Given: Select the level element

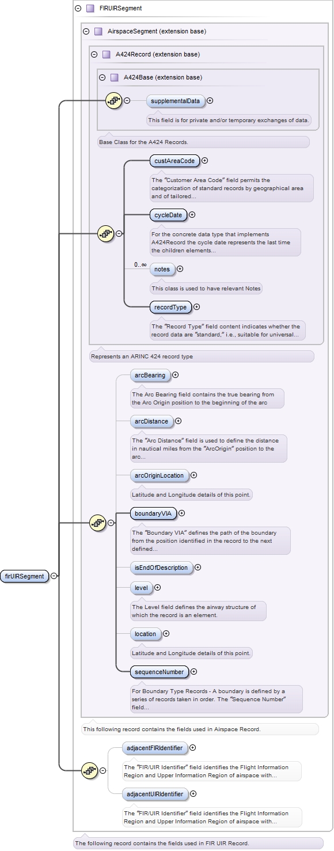Looking at the screenshot, I should pos(141,588).
